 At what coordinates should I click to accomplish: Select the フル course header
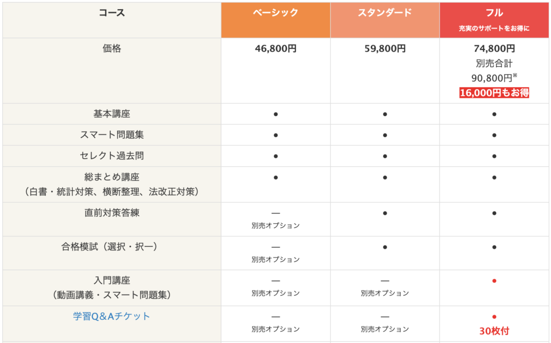pyautogui.click(x=494, y=13)
